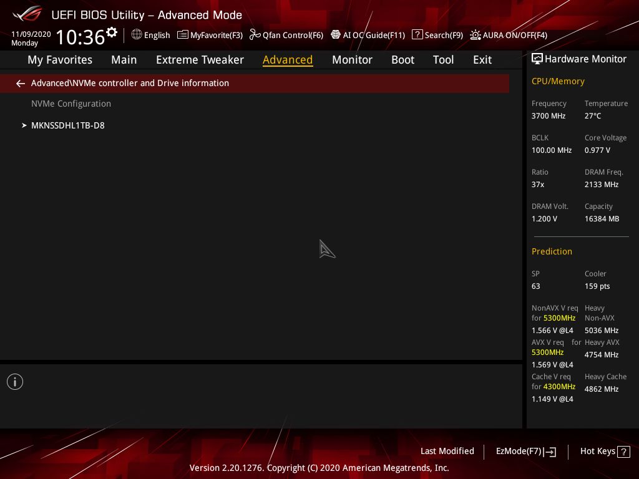Image resolution: width=639 pixels, height=479 pixels.
Task: Click the 100.00 MHz BCLK value
Action: [552, 150]
